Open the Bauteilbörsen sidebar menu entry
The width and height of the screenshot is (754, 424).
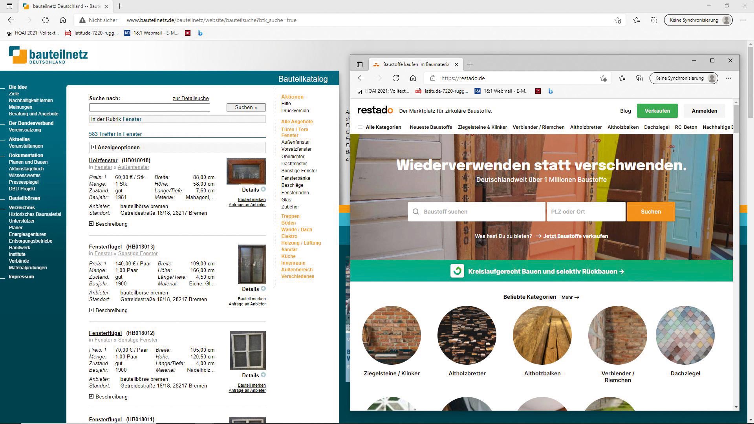point(24,198)
